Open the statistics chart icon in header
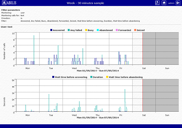The width and height of the screenshot is (182, 128). [157, 3]
